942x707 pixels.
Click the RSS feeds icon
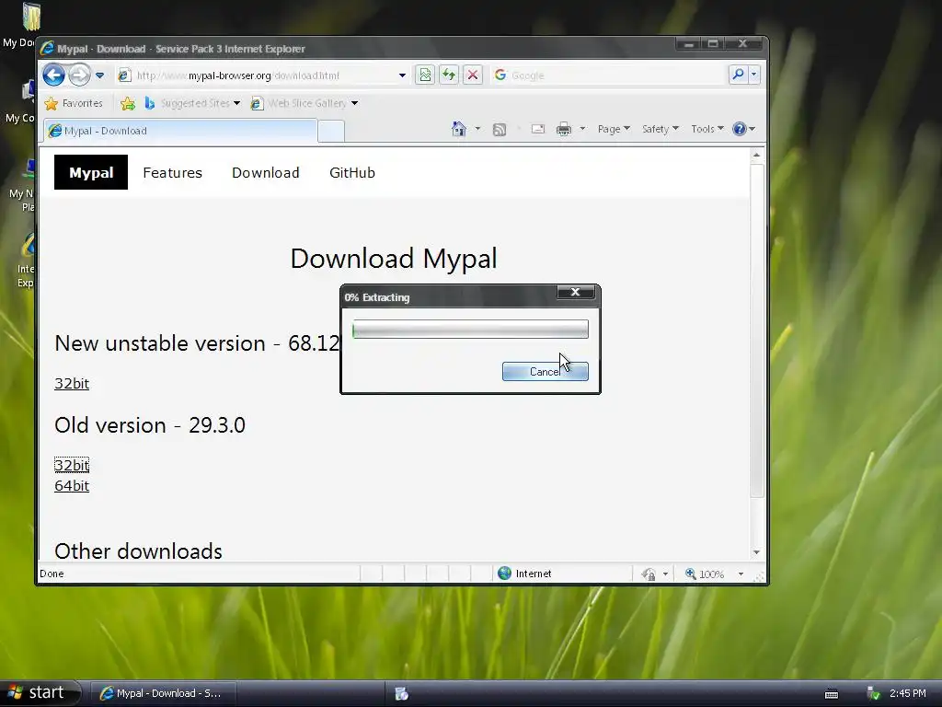(x=500, y=129)
